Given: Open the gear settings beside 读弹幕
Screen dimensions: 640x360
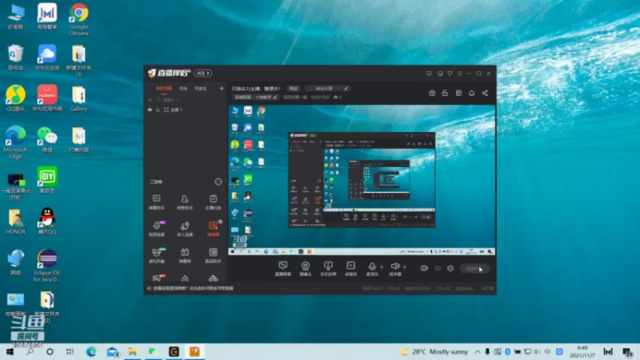Looking at the screenshot, I should point(221,222).
